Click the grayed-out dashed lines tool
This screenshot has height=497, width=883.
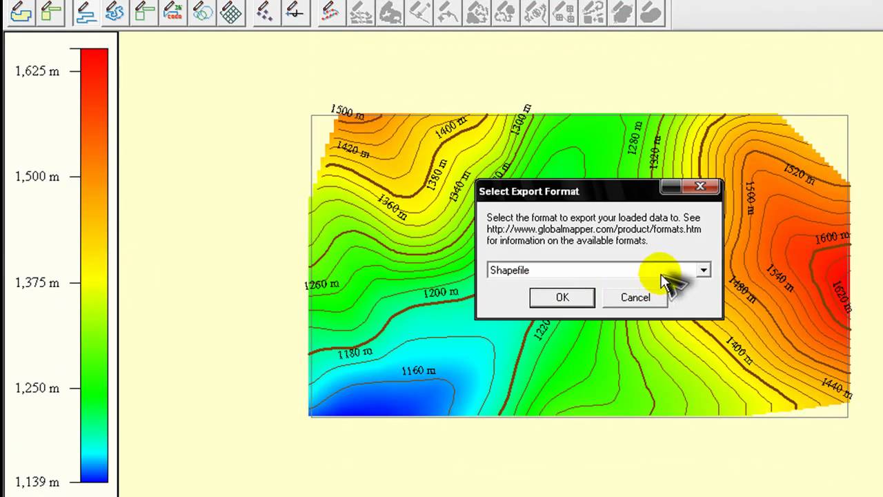pos(361,12)
